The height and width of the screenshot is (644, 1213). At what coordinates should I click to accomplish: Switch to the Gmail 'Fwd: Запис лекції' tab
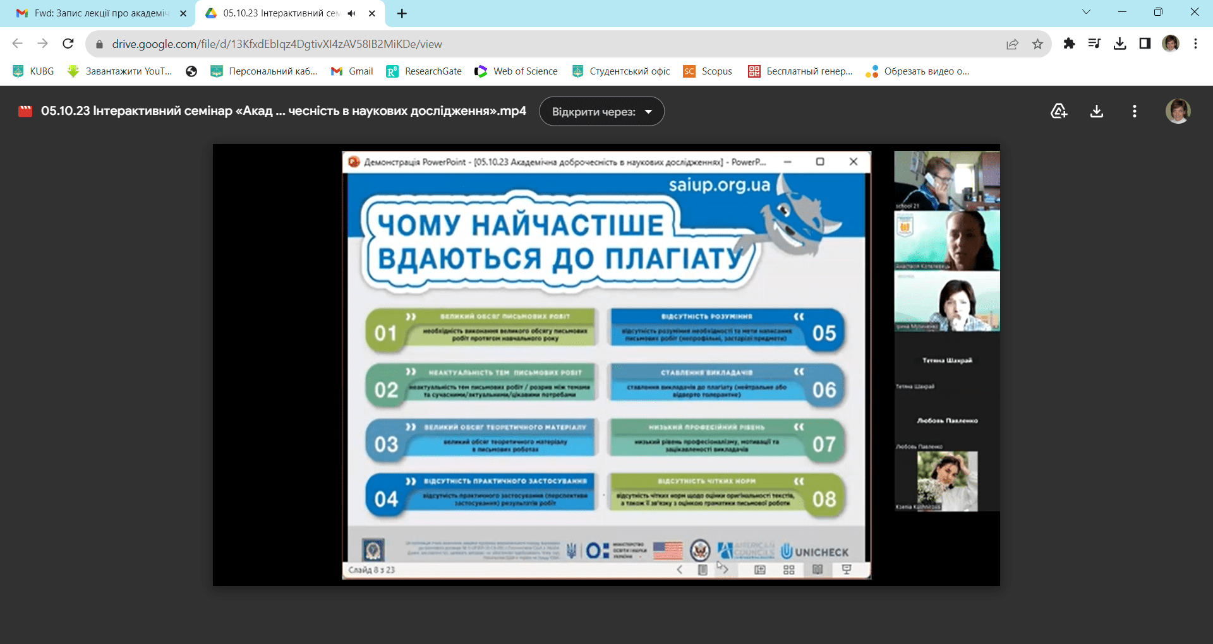pos(101,13)
